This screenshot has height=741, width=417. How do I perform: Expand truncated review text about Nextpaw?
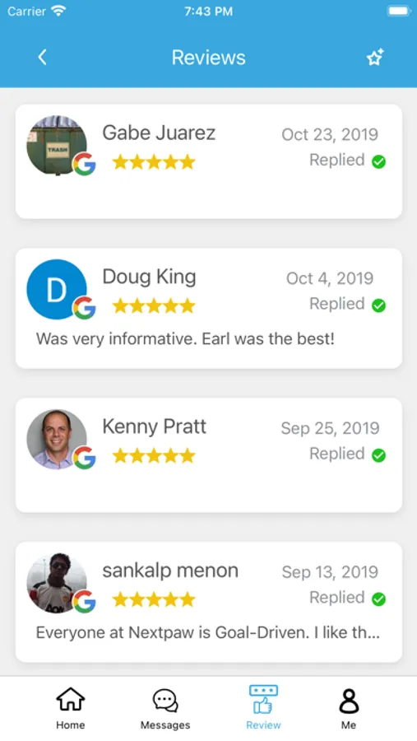coord(208,632)
